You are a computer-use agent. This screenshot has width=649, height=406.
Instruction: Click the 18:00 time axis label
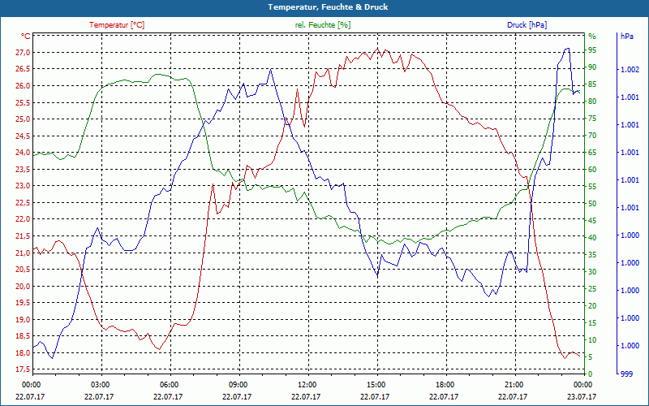click(x=445, y=385)
